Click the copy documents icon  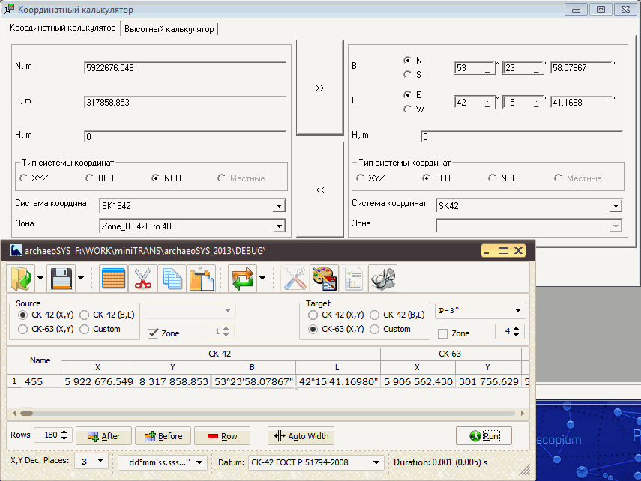click(x=172, y=279)
